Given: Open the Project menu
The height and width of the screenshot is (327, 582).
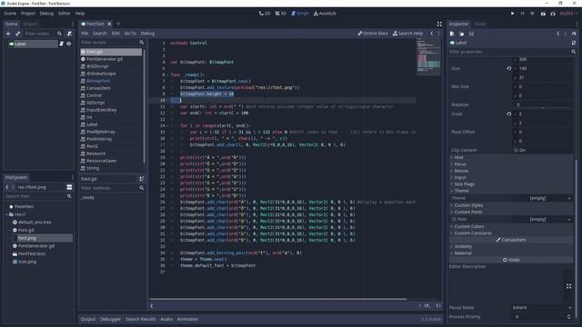Looking at the screenshot, I should pyautogui.click(x=28, y=14).
